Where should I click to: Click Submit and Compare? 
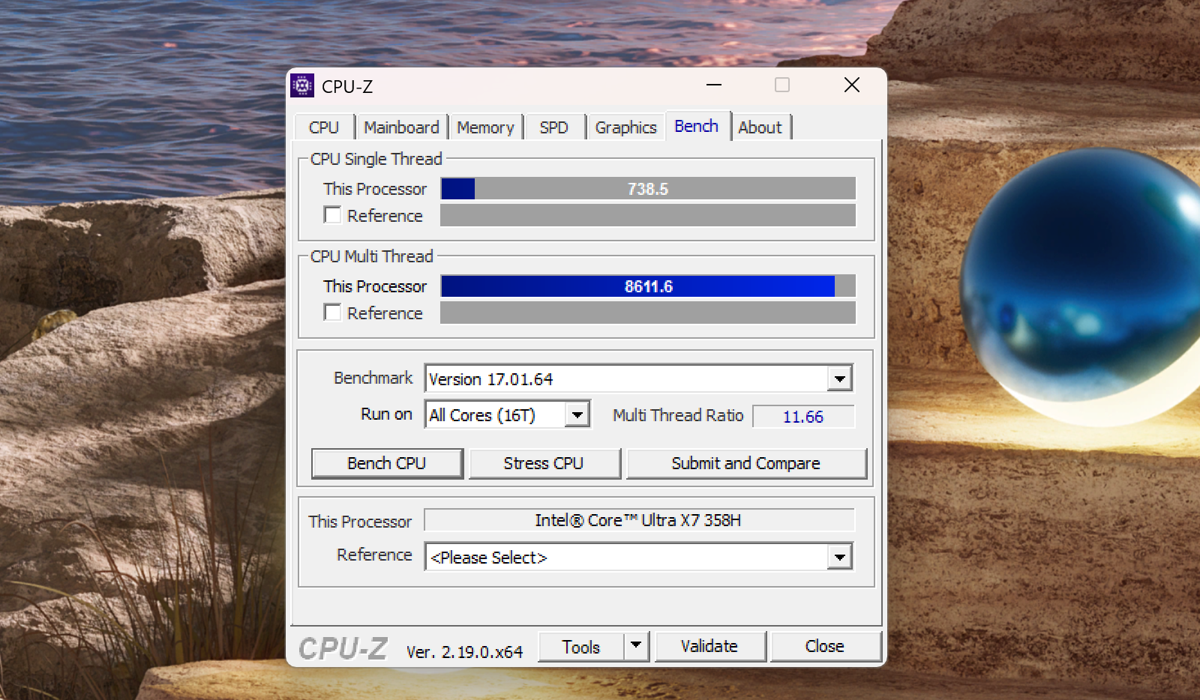pyautogui.click(x=746, y=463)
